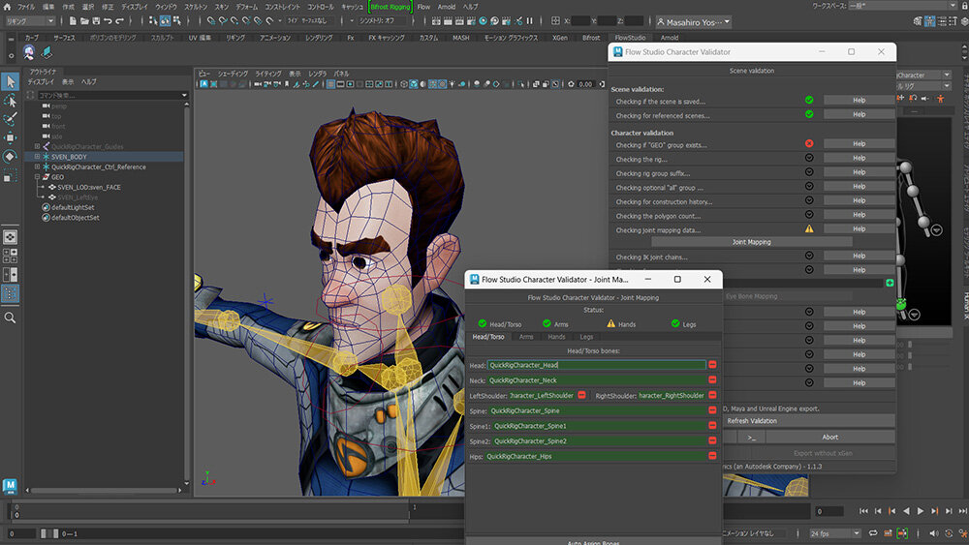Select the FlowStudio shelf tab
The height and width of the screenshot is (545, 969).
click(630, 38)
